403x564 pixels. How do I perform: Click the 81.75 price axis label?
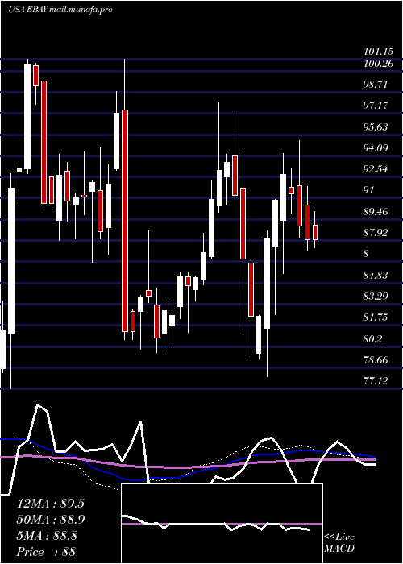[x=376, y=317]
